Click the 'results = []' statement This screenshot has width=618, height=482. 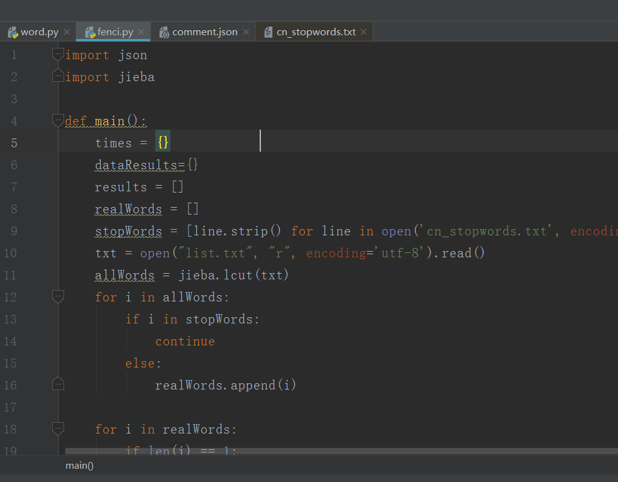point(139,187)
